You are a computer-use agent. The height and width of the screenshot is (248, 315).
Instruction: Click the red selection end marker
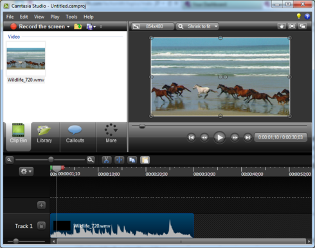63,167
